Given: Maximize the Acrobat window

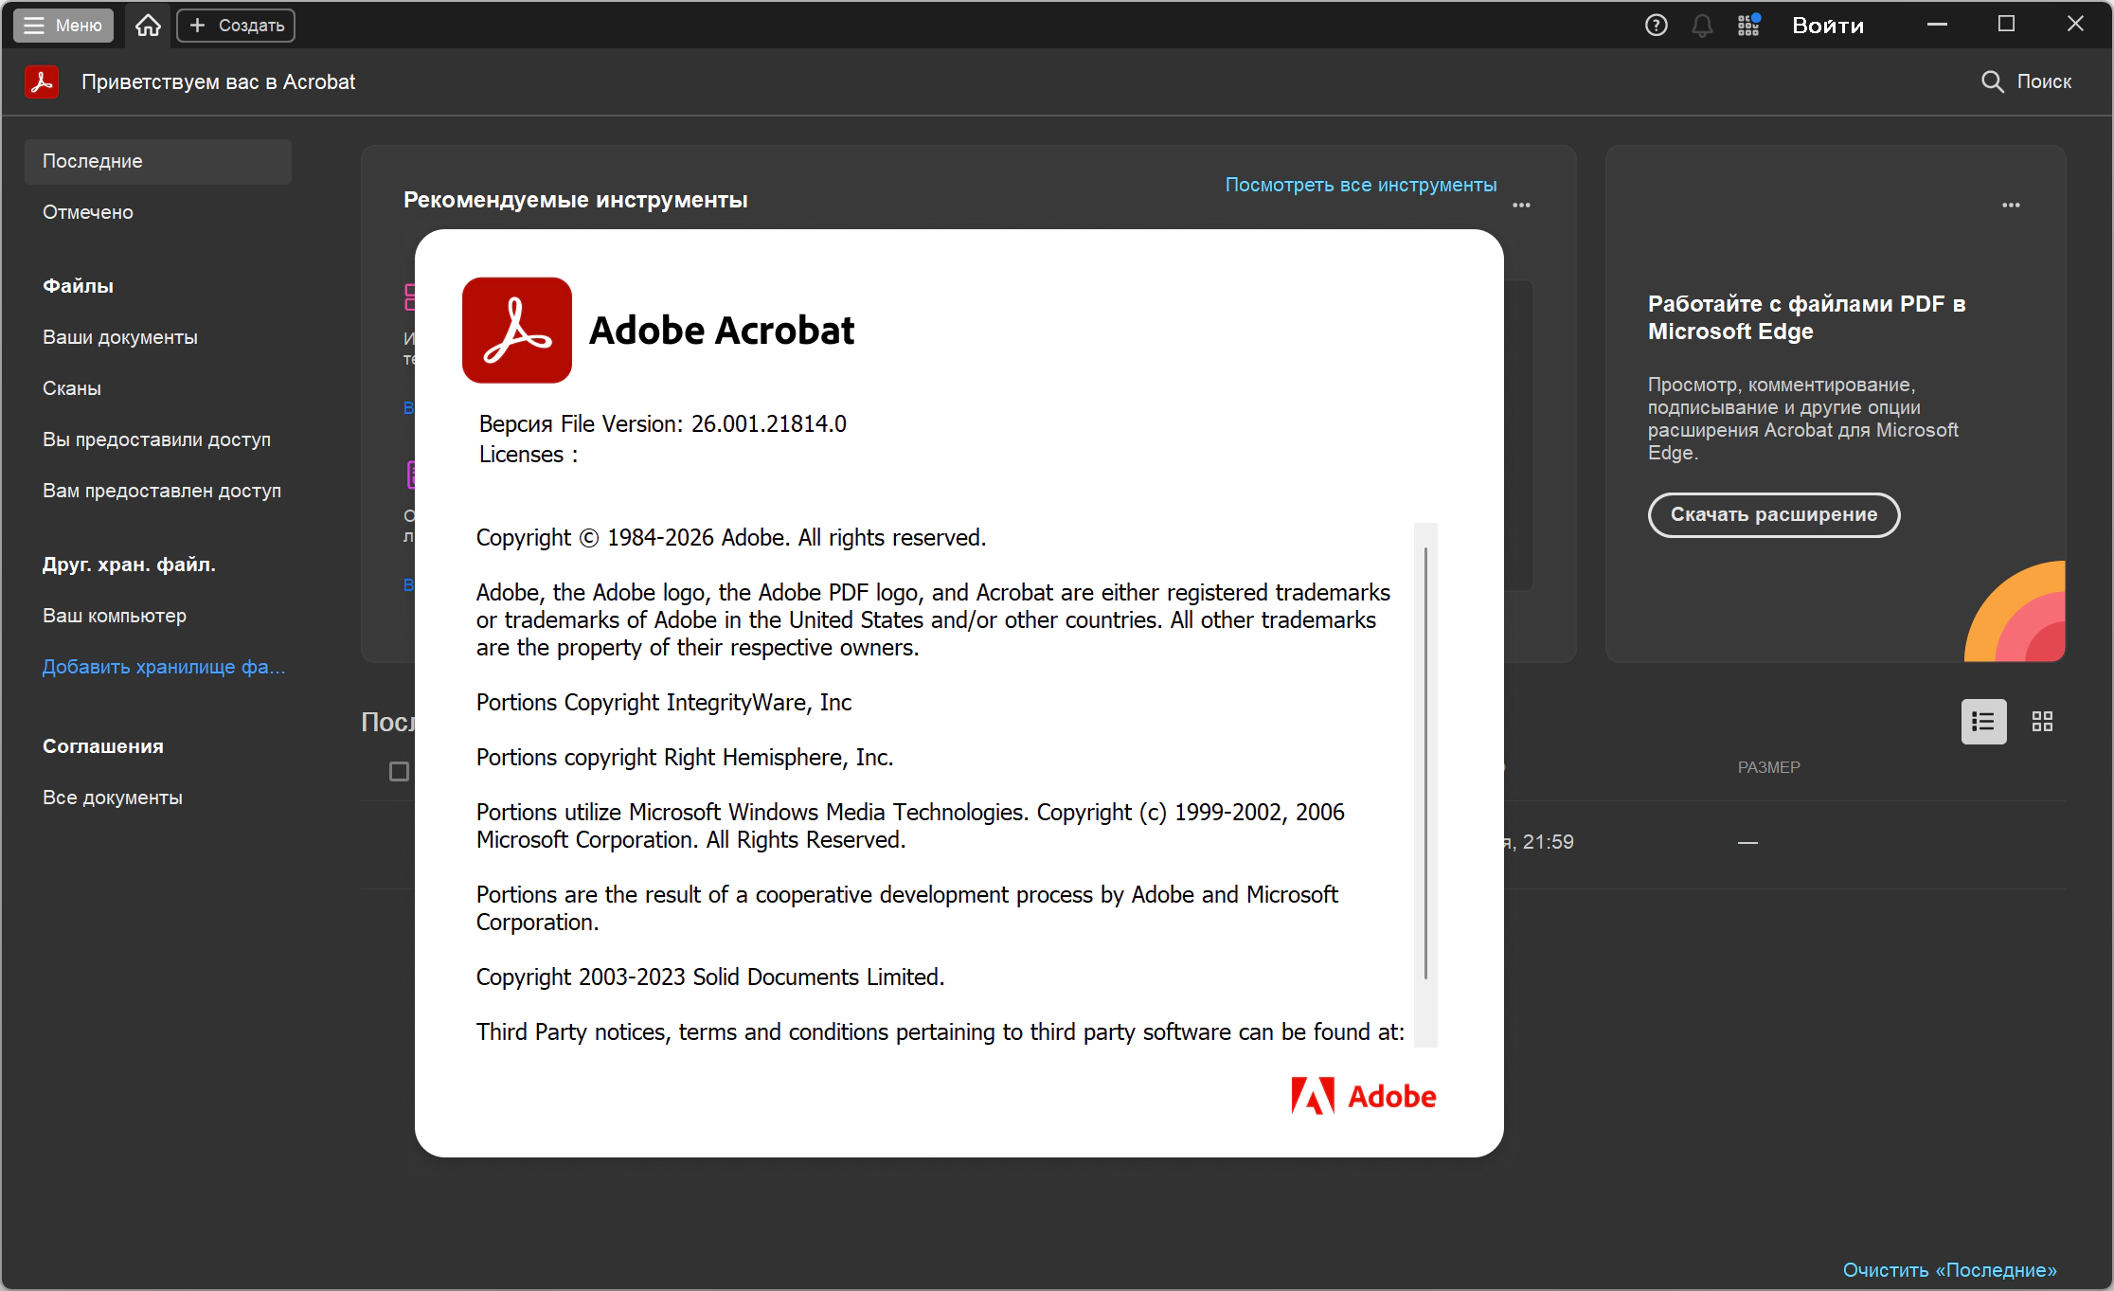Looking at the screenshot, I should [x=2006, y=25].
